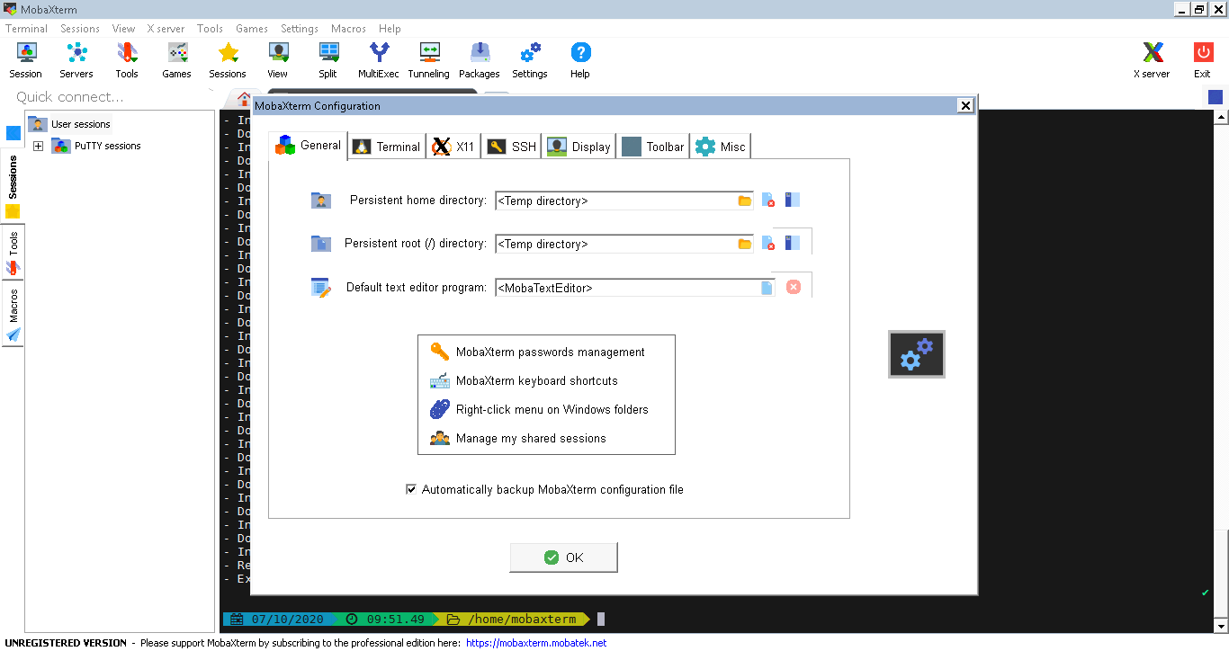
Task: Switch to the Display settings tab
Action: pos(579,147)
